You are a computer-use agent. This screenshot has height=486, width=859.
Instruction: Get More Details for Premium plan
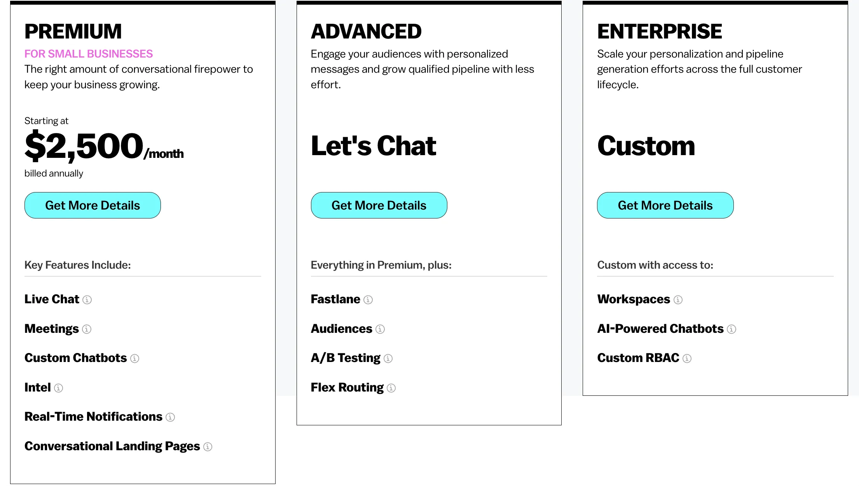coord(93,205)
